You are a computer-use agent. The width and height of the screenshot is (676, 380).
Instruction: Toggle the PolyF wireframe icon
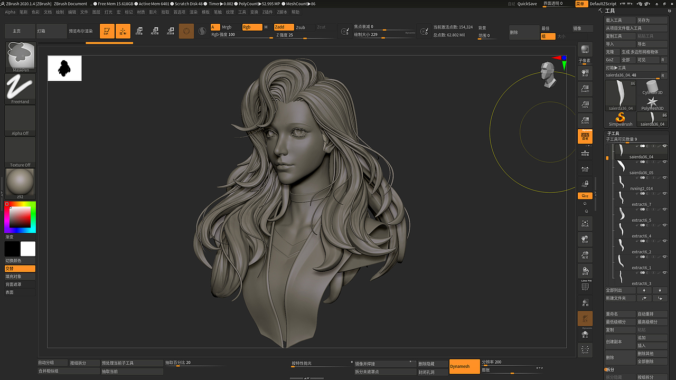[585, 286]
